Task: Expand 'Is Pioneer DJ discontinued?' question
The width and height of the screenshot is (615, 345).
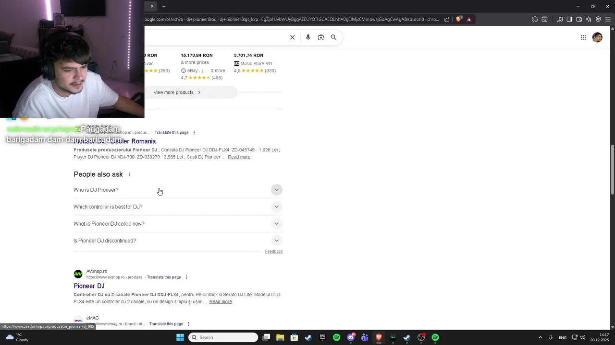Action: pos(178,241)
